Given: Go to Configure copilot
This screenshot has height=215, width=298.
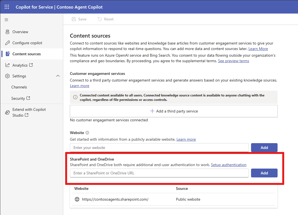Looking at the screenshot, I should [x=27, y=43].
